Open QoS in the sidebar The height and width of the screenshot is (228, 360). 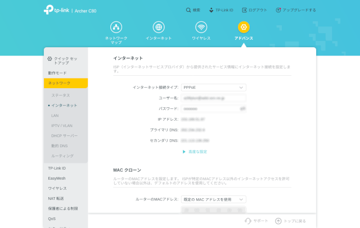coord(52,218)
